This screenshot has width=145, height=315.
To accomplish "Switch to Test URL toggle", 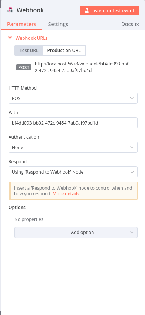I will tap(29, 51).
